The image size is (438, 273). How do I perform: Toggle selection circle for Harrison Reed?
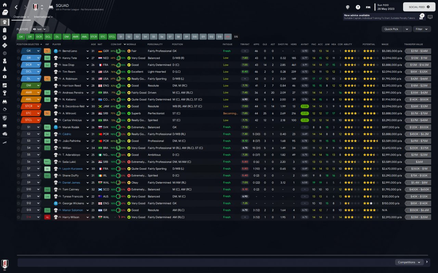click(x=18, y=86)
